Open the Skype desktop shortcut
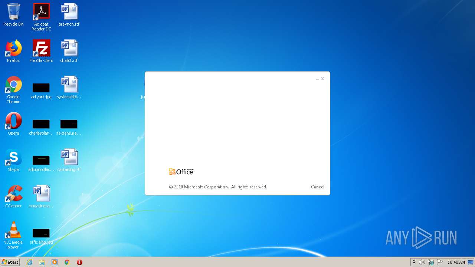Viewport: 475px width, 267px height. pos(13,160)
